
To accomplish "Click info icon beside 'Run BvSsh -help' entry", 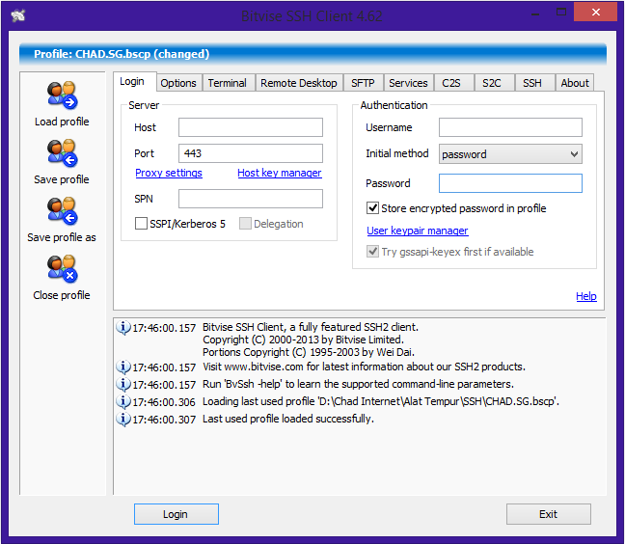I will pyautogui.click(x=123, y=384).
